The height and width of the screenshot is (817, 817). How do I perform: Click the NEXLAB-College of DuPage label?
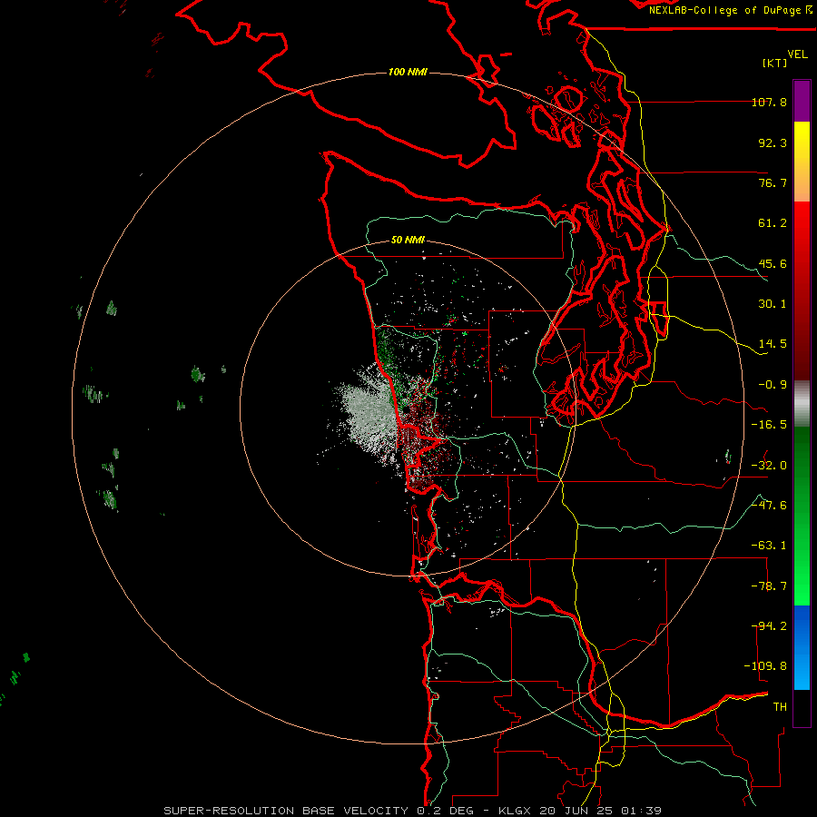click(x=731, y=10)
